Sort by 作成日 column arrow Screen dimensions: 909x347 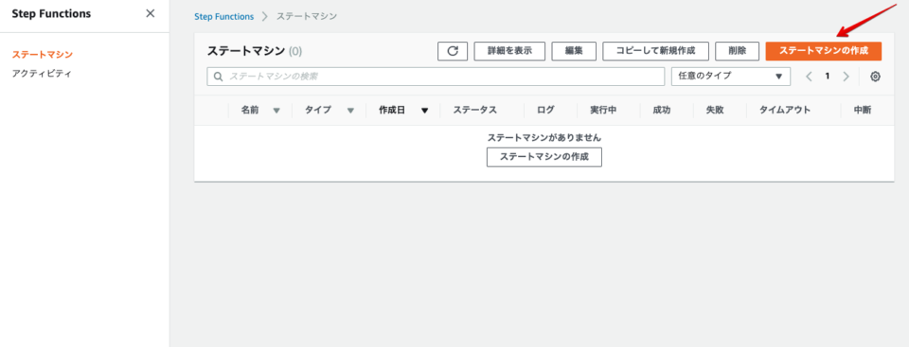pyautogui.click(x=425, y=111)
